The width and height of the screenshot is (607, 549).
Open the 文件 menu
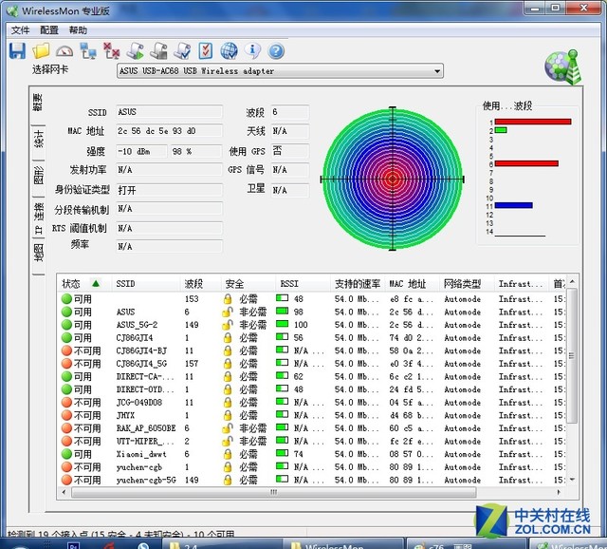tap(20, 29)
